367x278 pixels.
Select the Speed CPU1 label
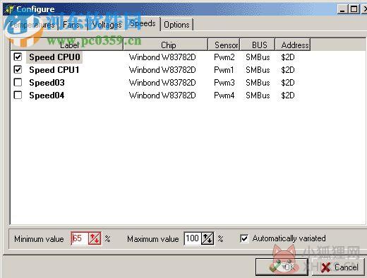pos(54,70)
